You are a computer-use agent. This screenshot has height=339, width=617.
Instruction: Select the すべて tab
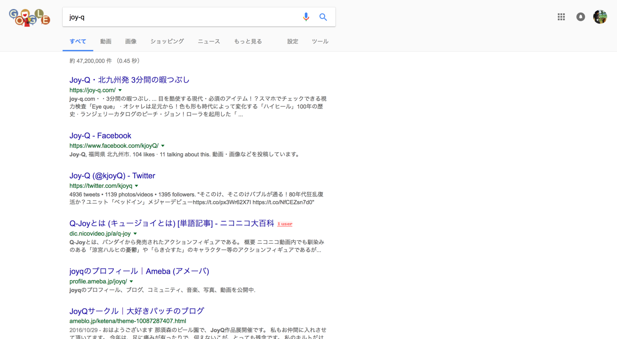(78, 41)
